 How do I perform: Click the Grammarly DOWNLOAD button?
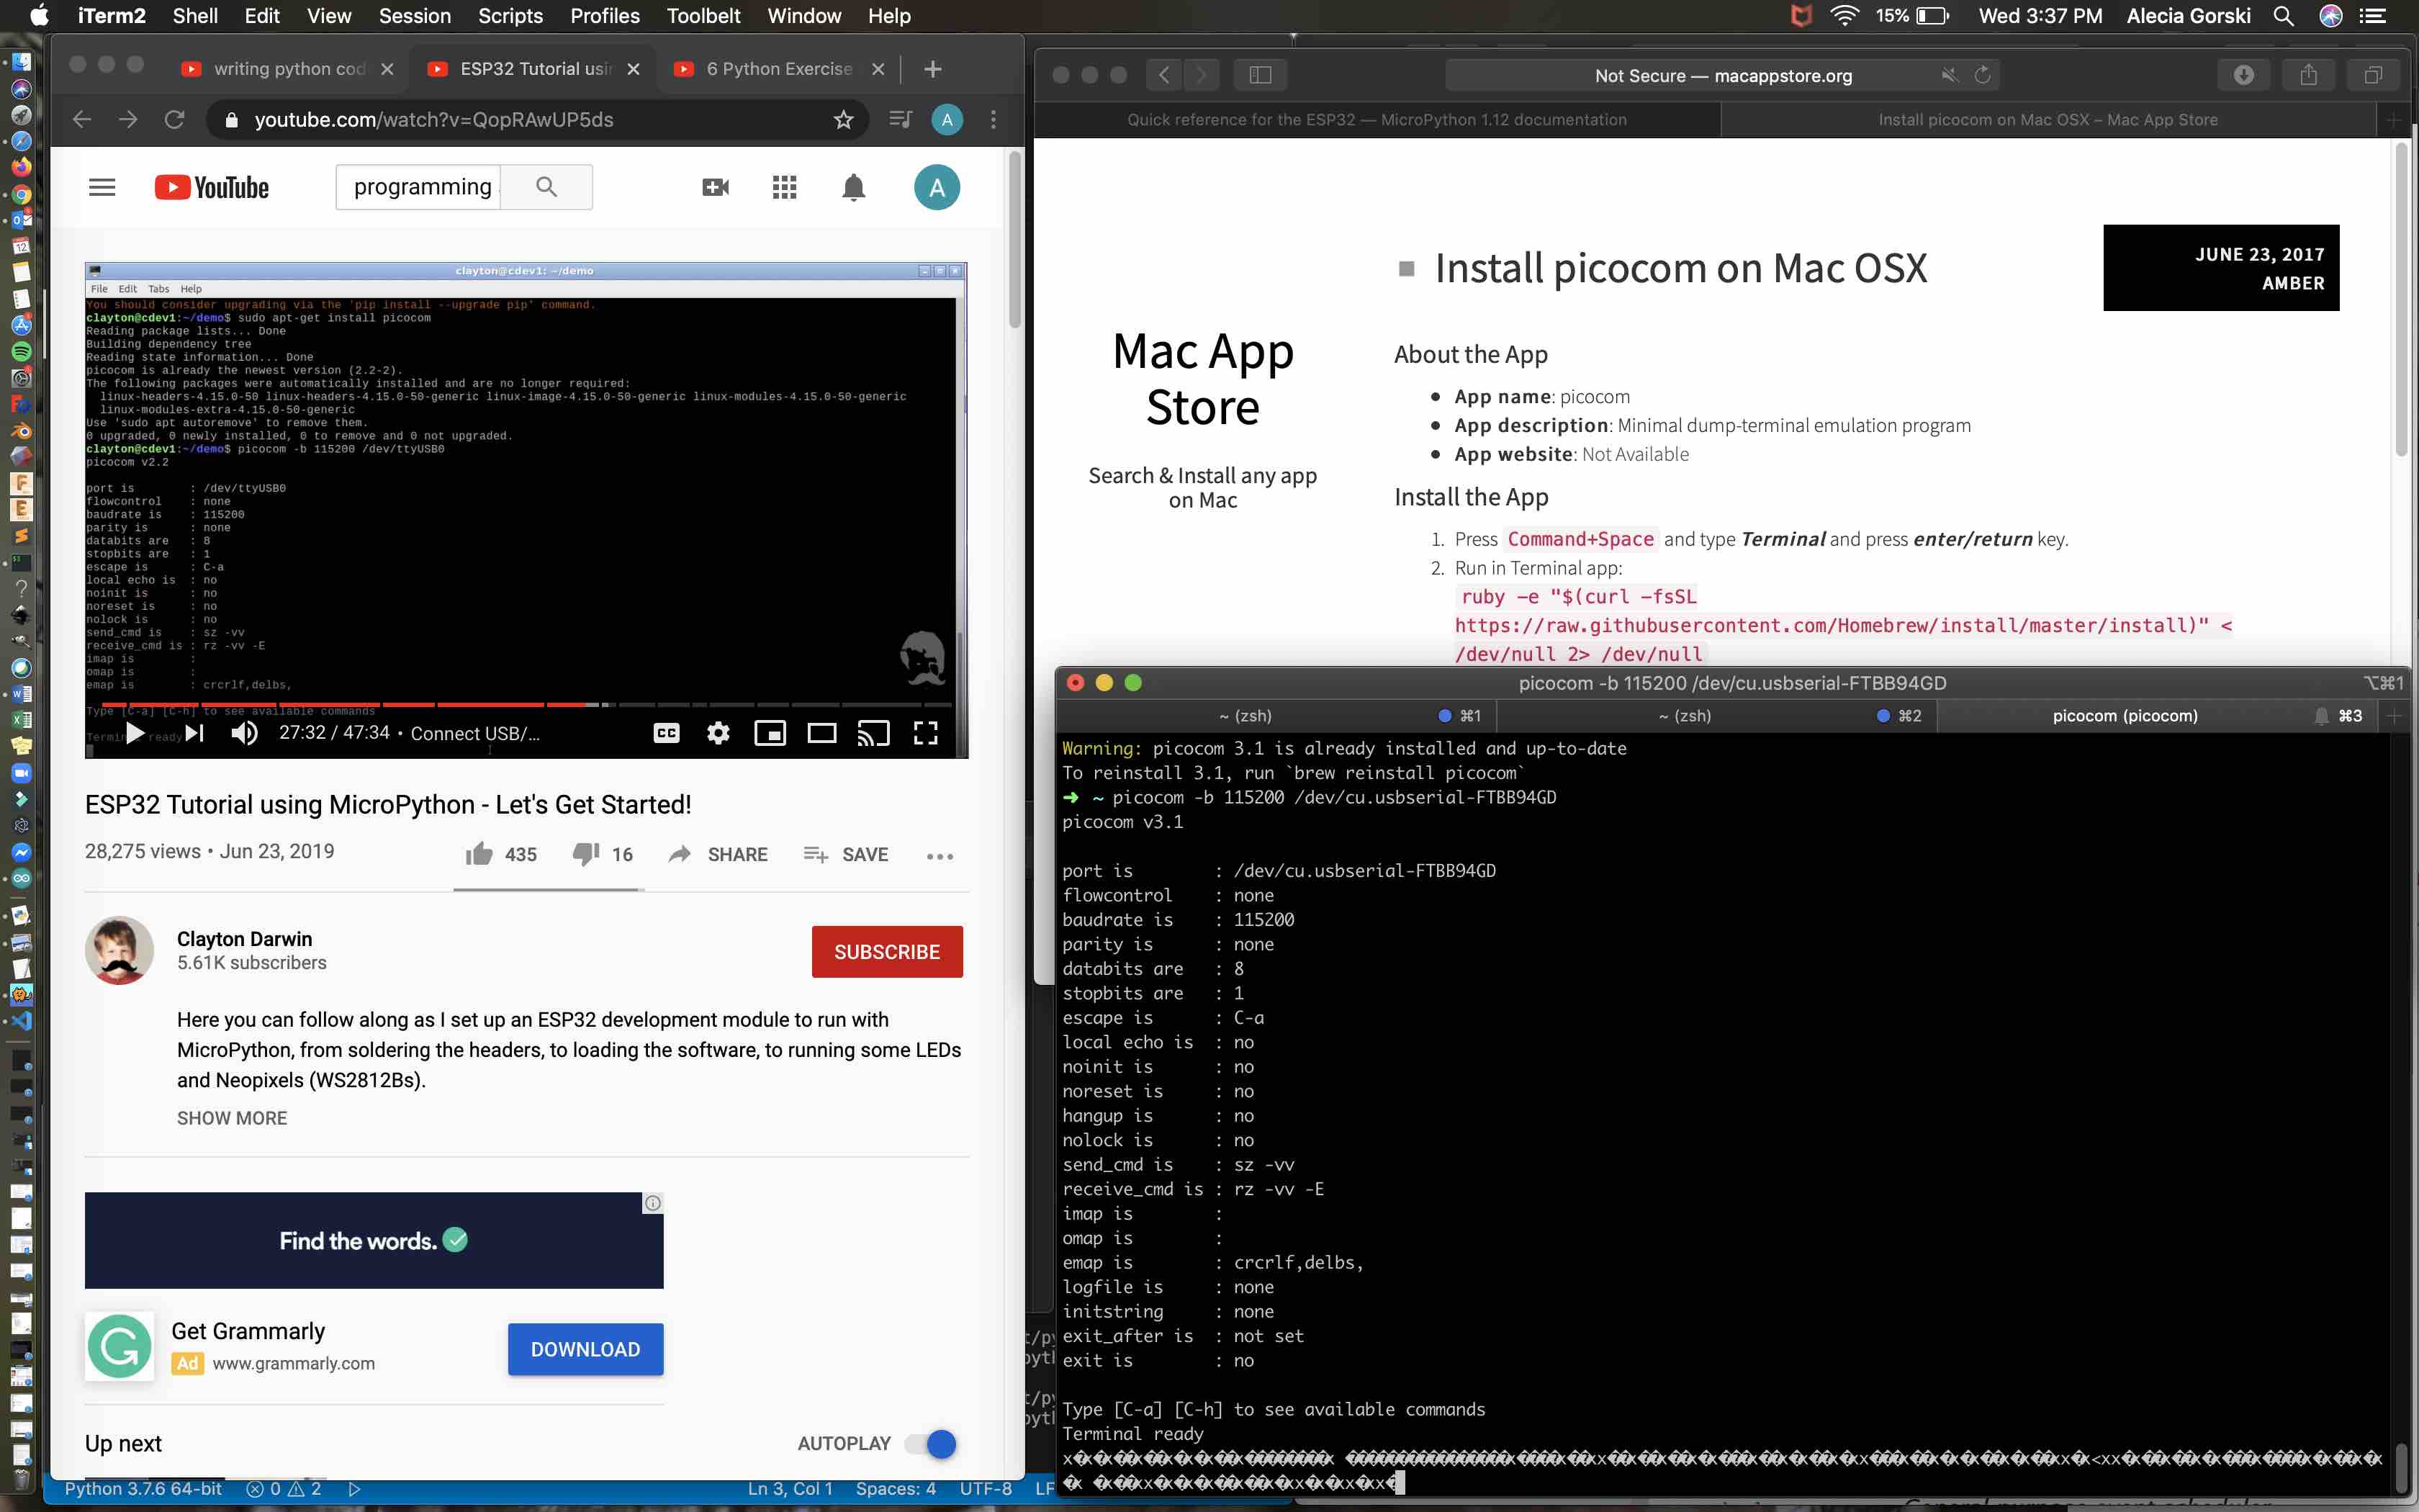[586, 1349]
